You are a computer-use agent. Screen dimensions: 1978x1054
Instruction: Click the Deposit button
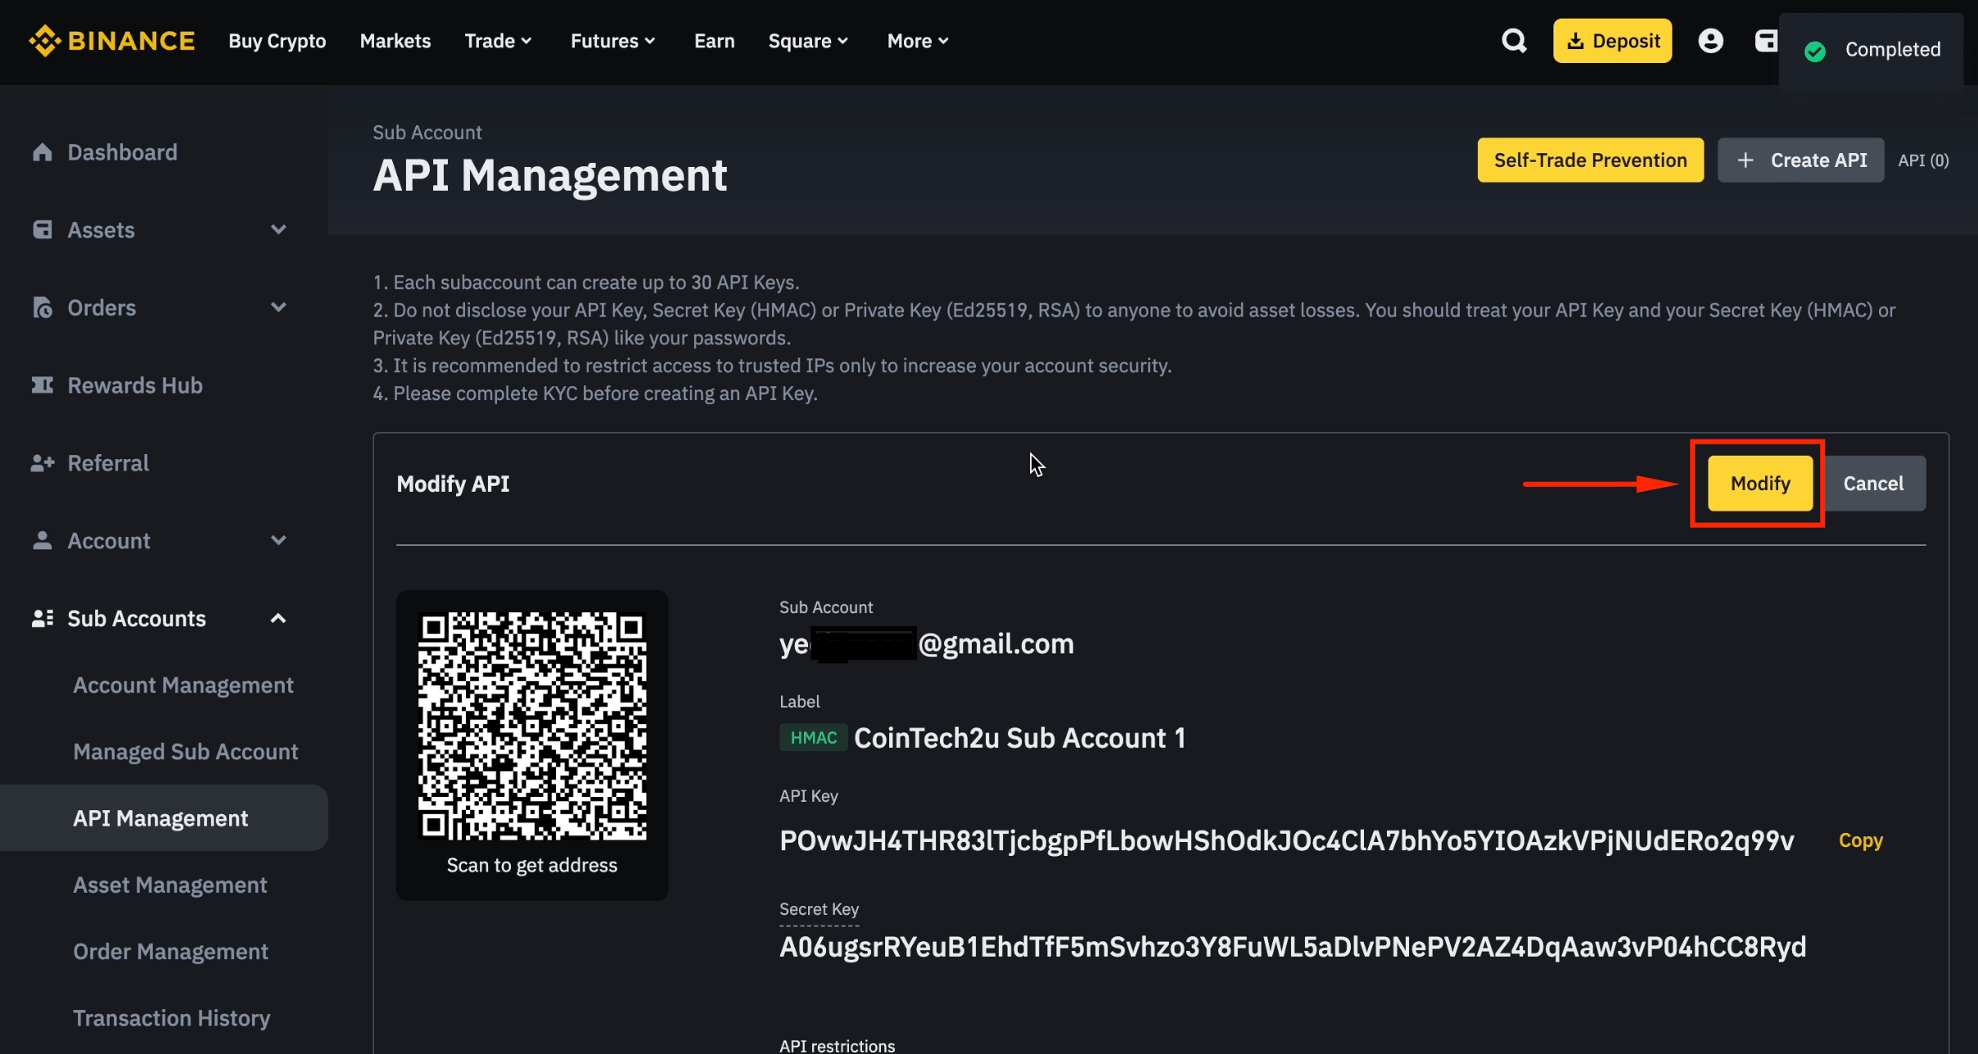[x=1612, y=41]
